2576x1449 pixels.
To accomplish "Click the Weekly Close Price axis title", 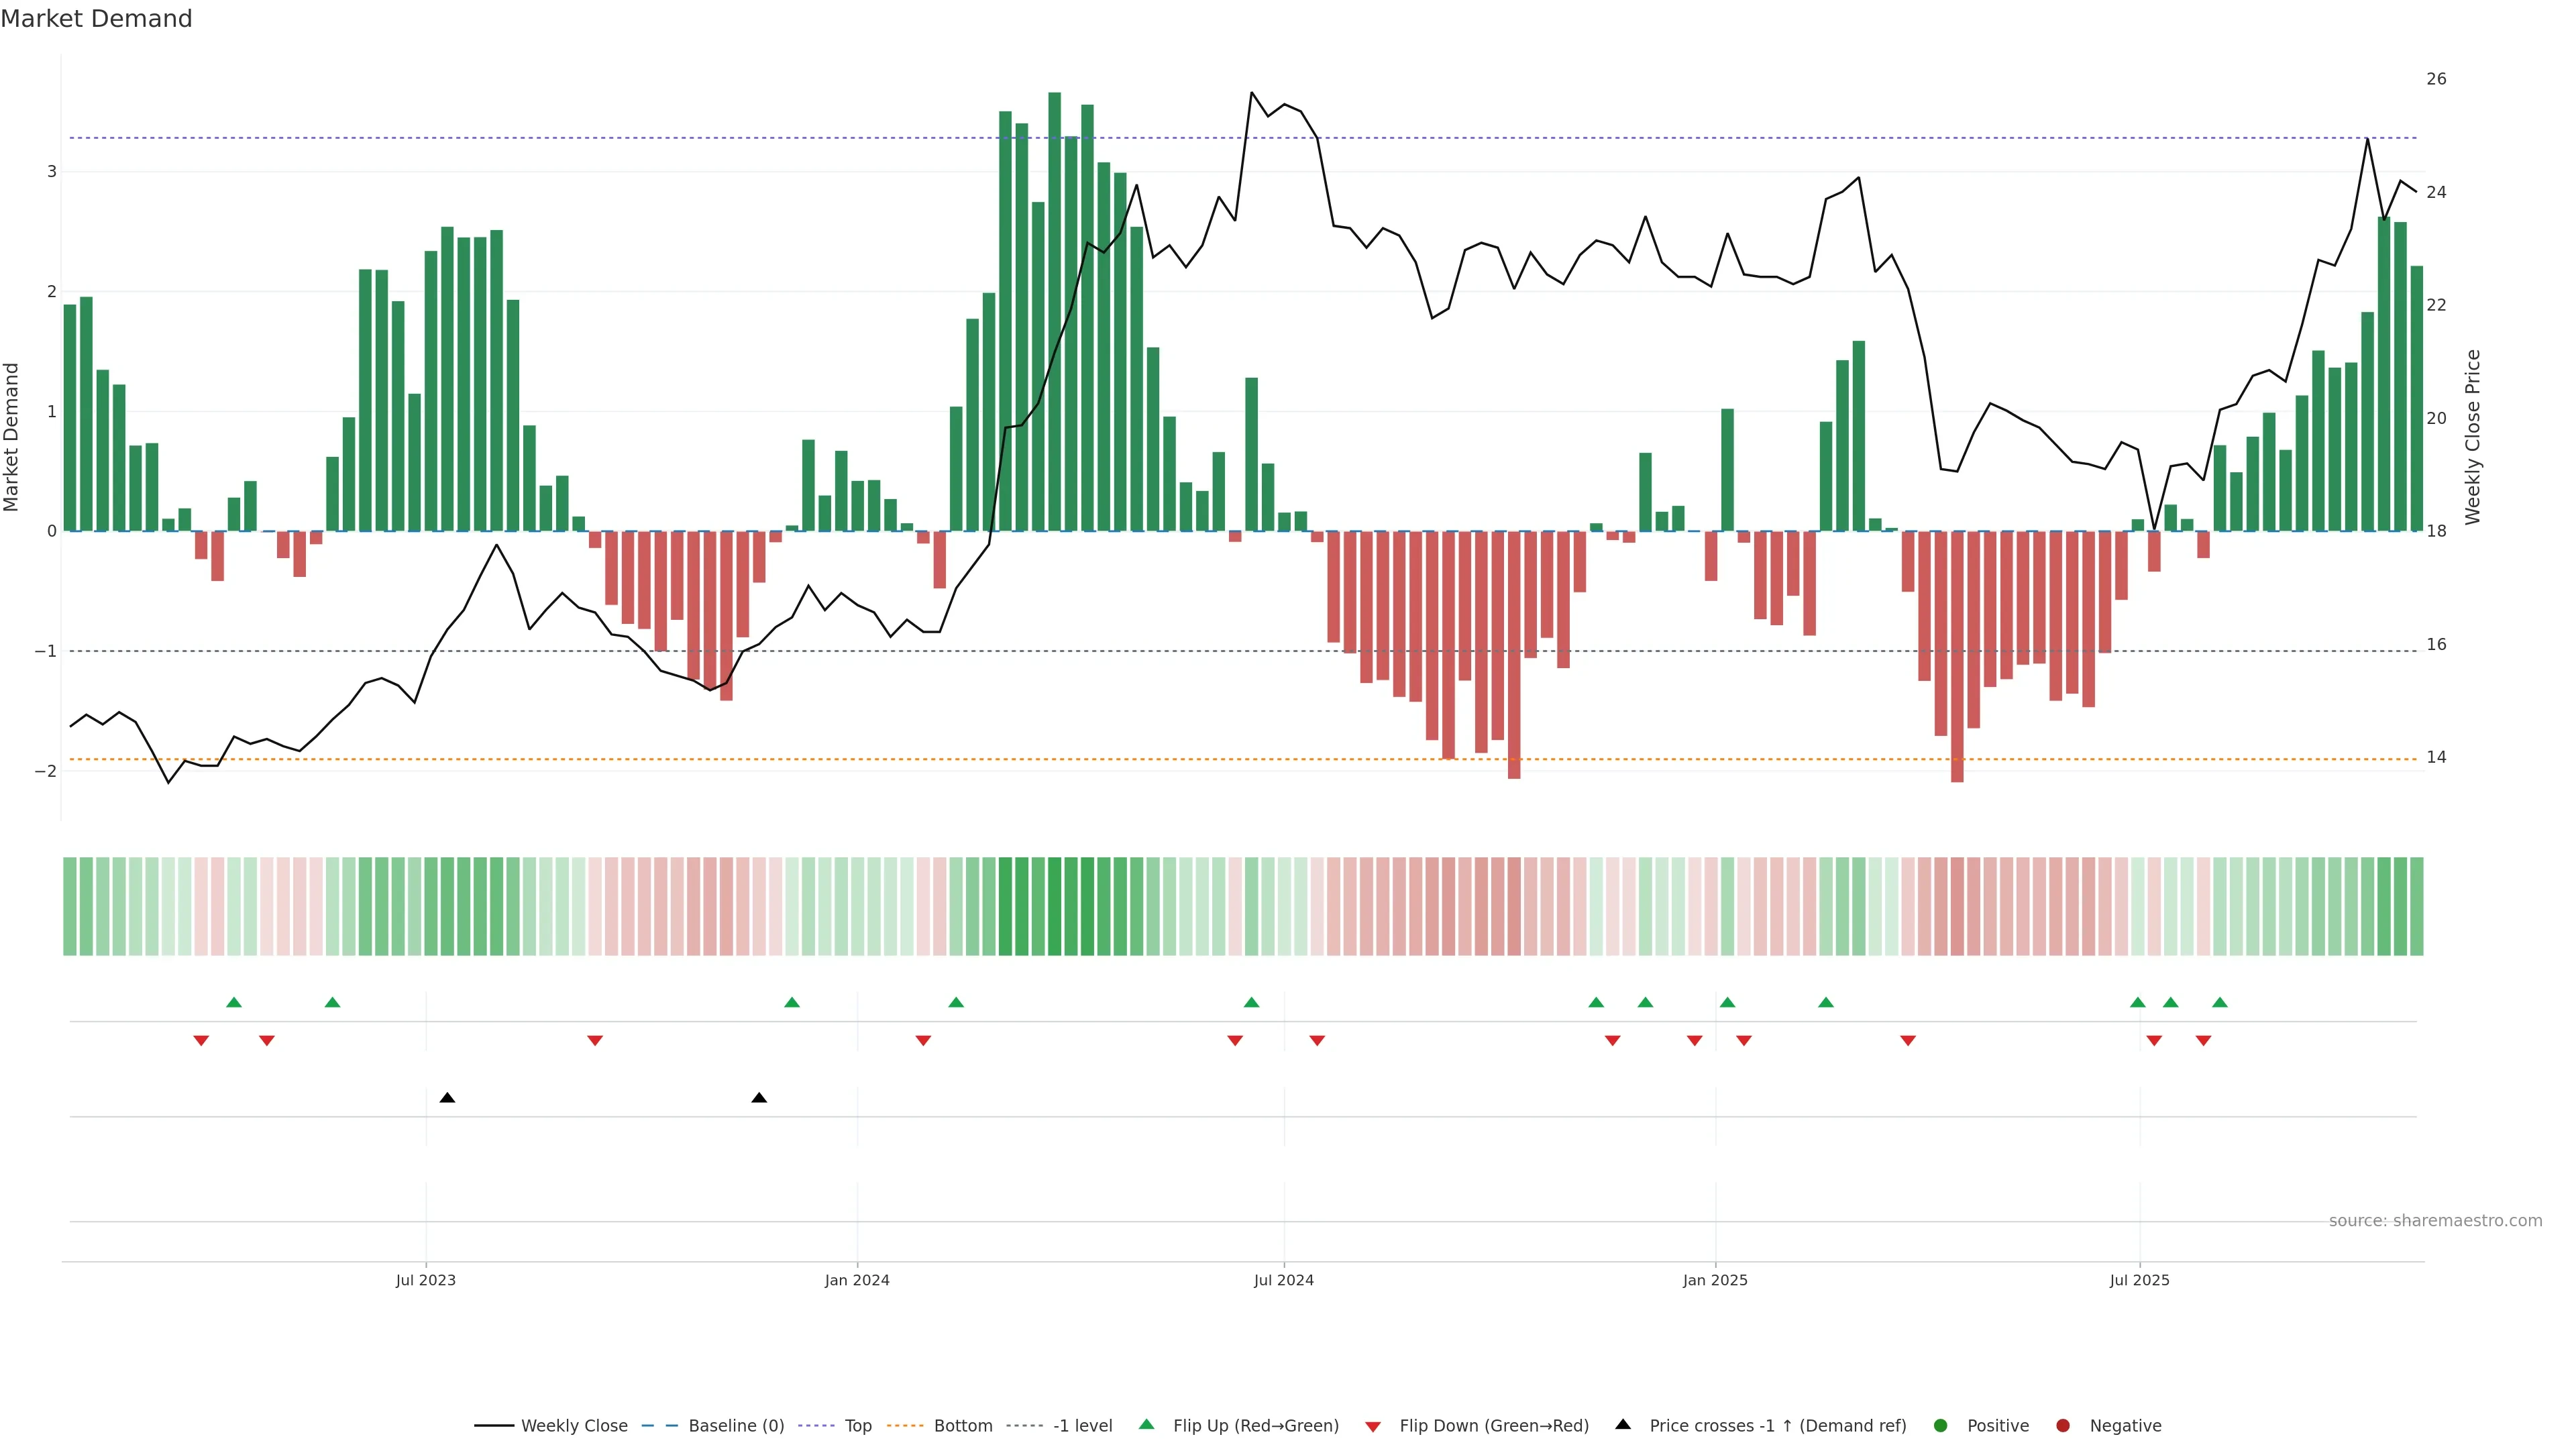I will [x=2473, y=437].
